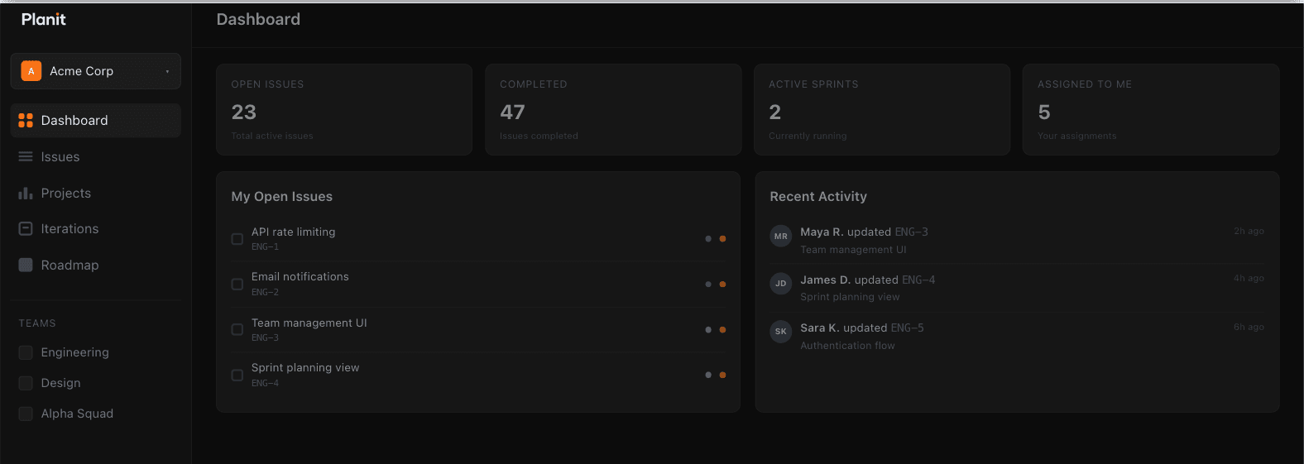
Task: Click gray status dot on API rate limiting
Action: [x=708, y=239]
